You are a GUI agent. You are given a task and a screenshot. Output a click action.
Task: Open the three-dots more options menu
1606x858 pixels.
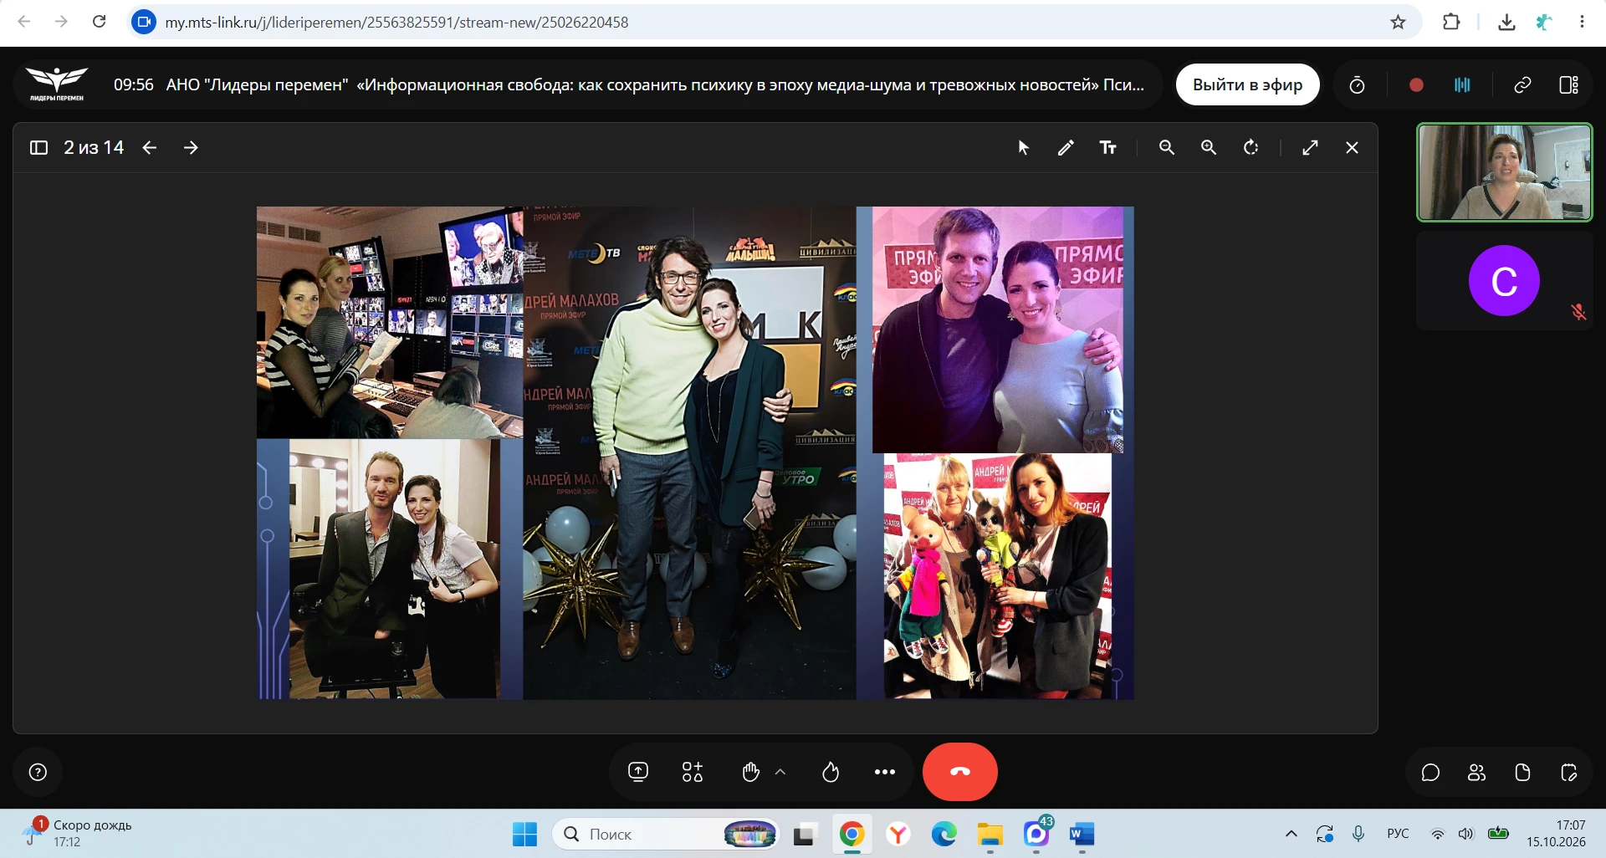coord(885,772)
